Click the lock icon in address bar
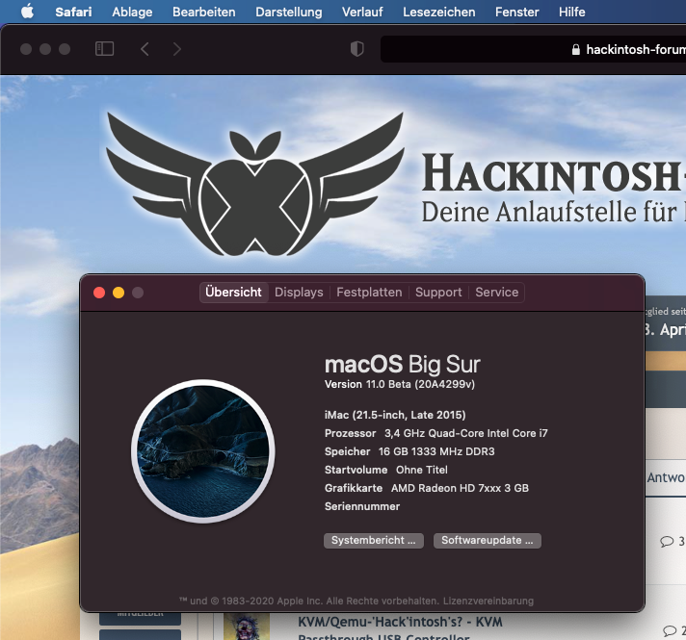Viewport: 686px width, 640px height. point(576,49)
